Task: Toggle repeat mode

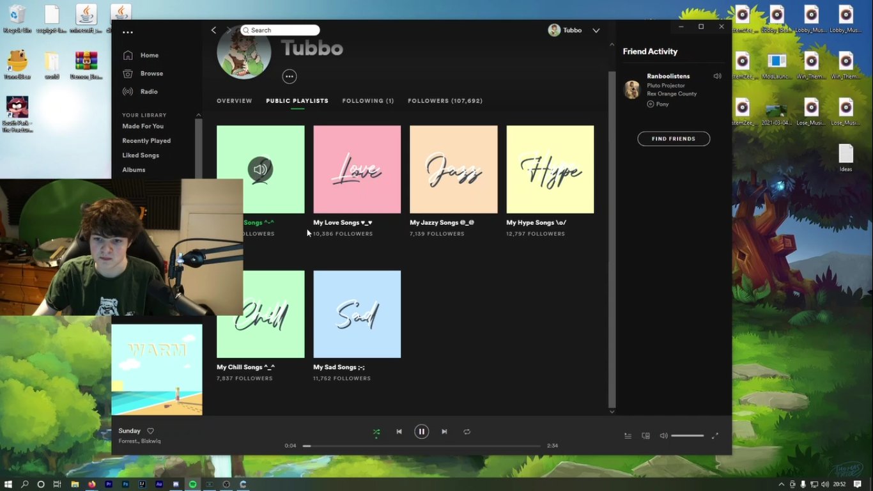Action: (467, 432)
